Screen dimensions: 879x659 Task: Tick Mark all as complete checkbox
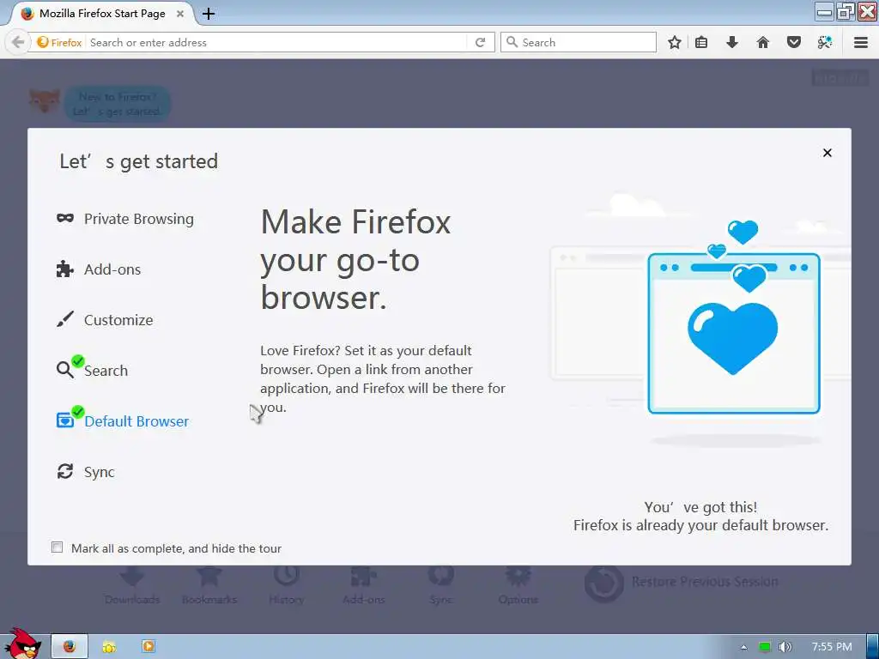click(x=58, y=547)
